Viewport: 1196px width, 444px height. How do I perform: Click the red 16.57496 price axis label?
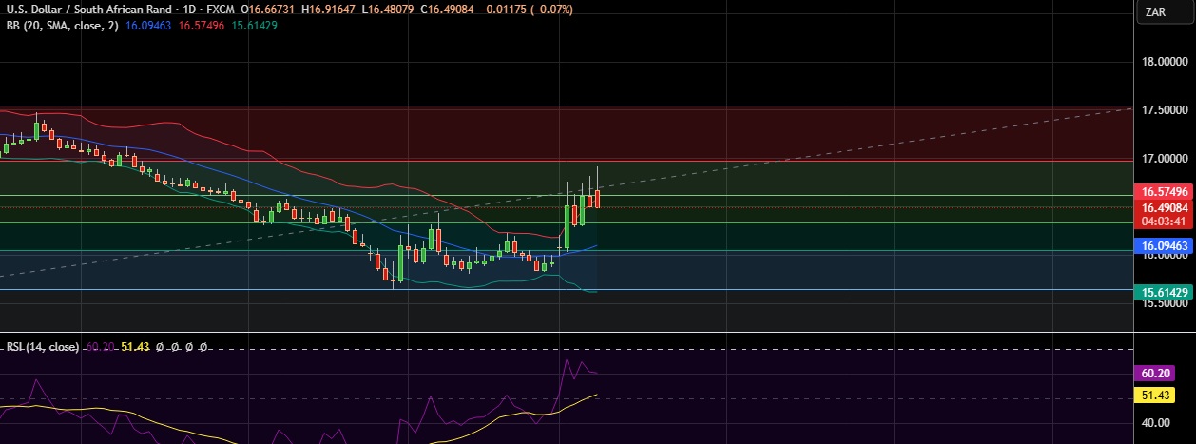[x=1165, y=191]
